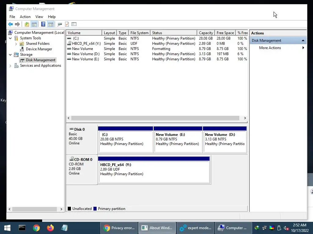Select HBCD_PE_x64 (Y:) partition on CD-ROM 0
This screenshot has width=313, height=234.
(154, 170)
